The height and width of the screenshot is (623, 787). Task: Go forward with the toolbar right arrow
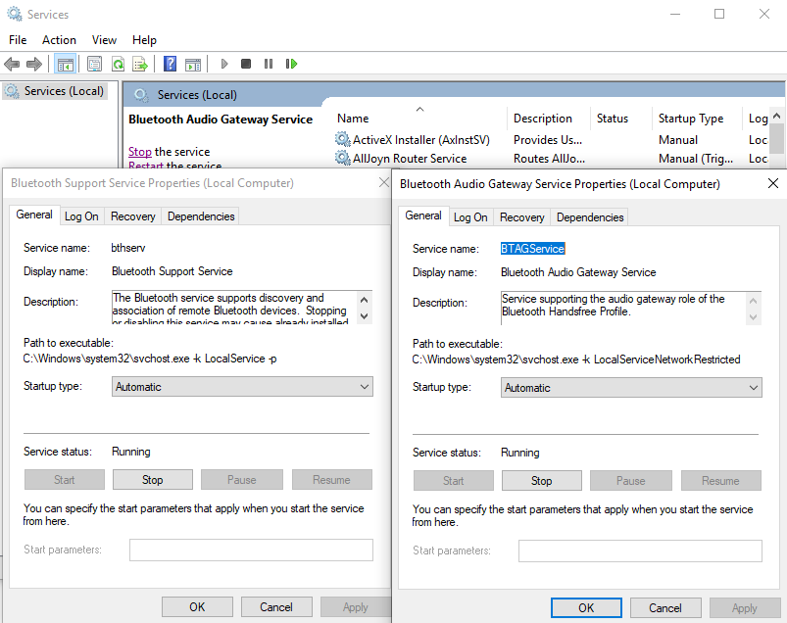tap(34, 64)
